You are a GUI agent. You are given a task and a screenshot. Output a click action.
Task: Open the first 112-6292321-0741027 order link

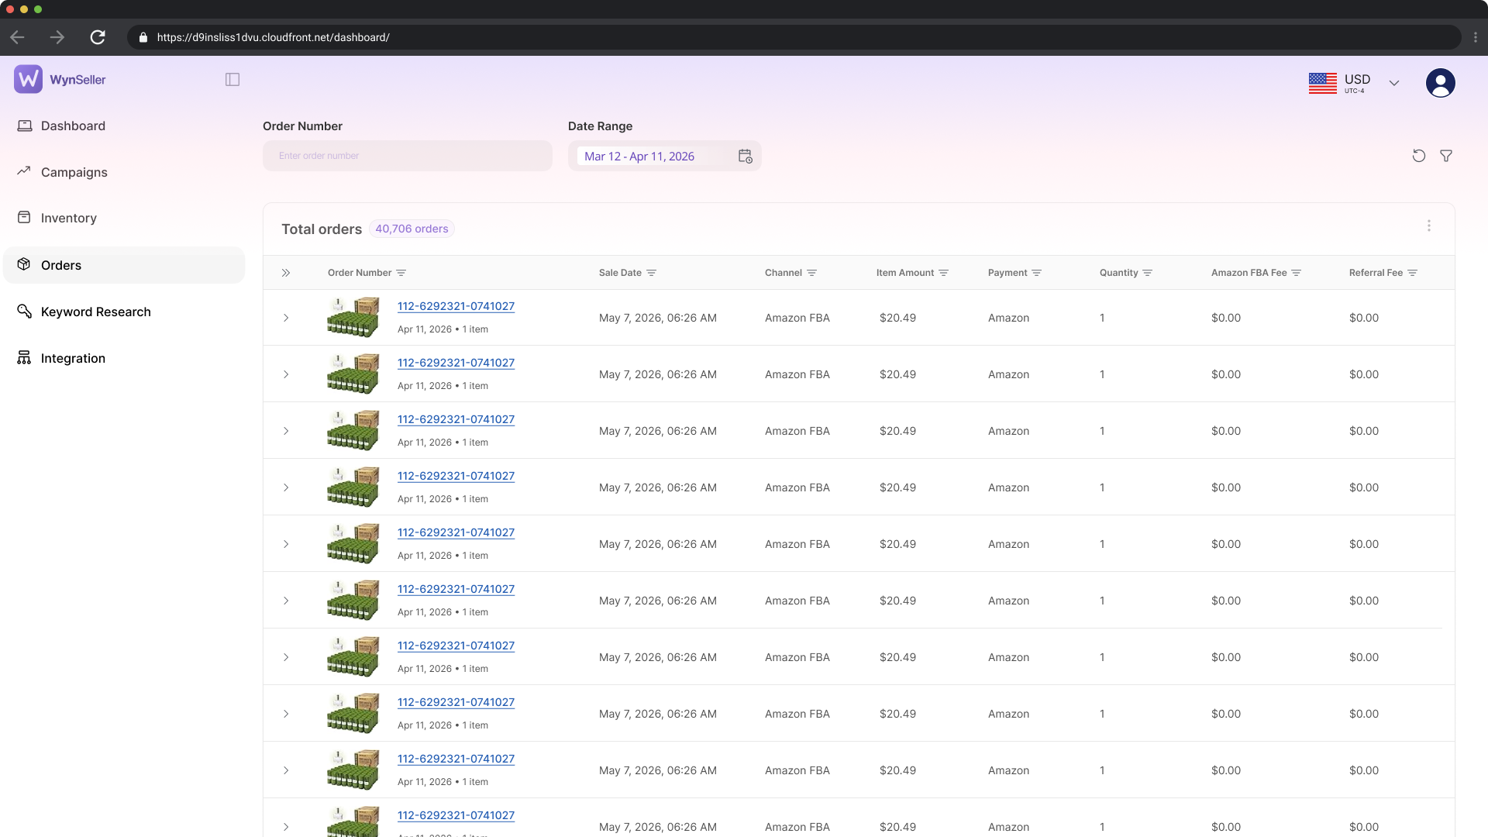pos(456,306)
